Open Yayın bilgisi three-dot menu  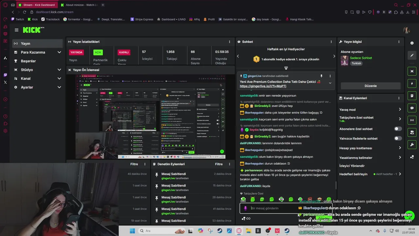[x=399, y=42]
